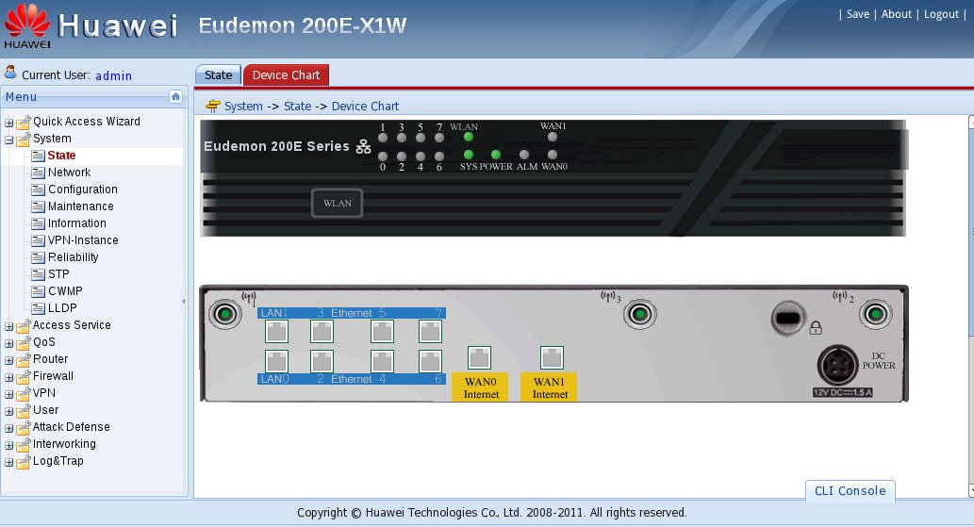This screenshot has height=527, width=974.
Task: Expand the Quick Access Wizard tree node
Action: [9, 123]
